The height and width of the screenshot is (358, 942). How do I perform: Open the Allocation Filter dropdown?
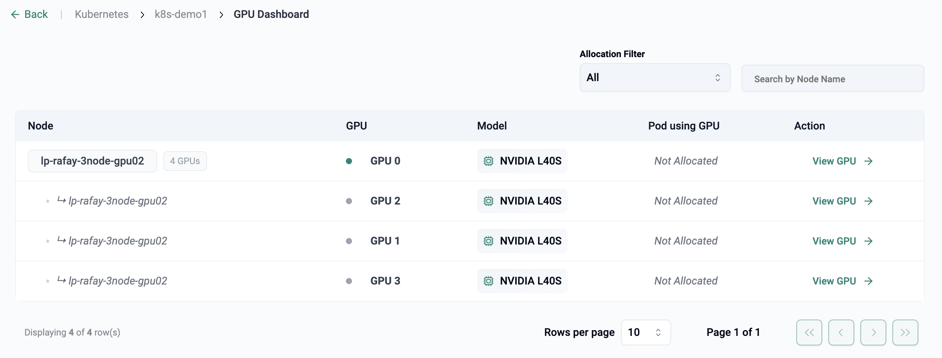pyautogui.click(x=654, y=78)
